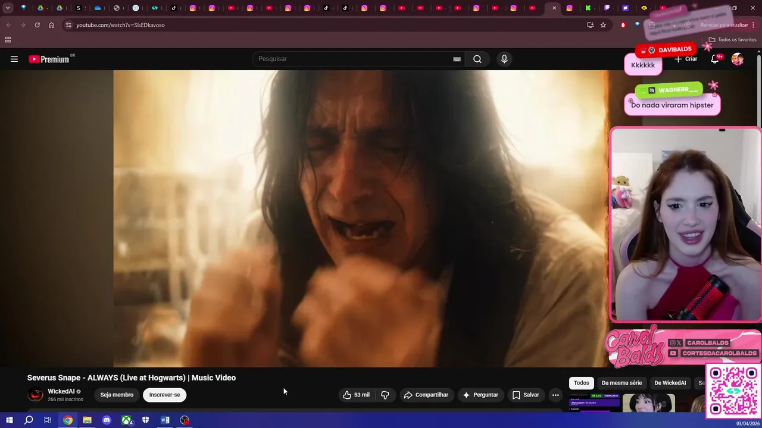Screen dimensions: 762x428
Task: Open the Todos os favoritos folder
Action: [732, 40]
